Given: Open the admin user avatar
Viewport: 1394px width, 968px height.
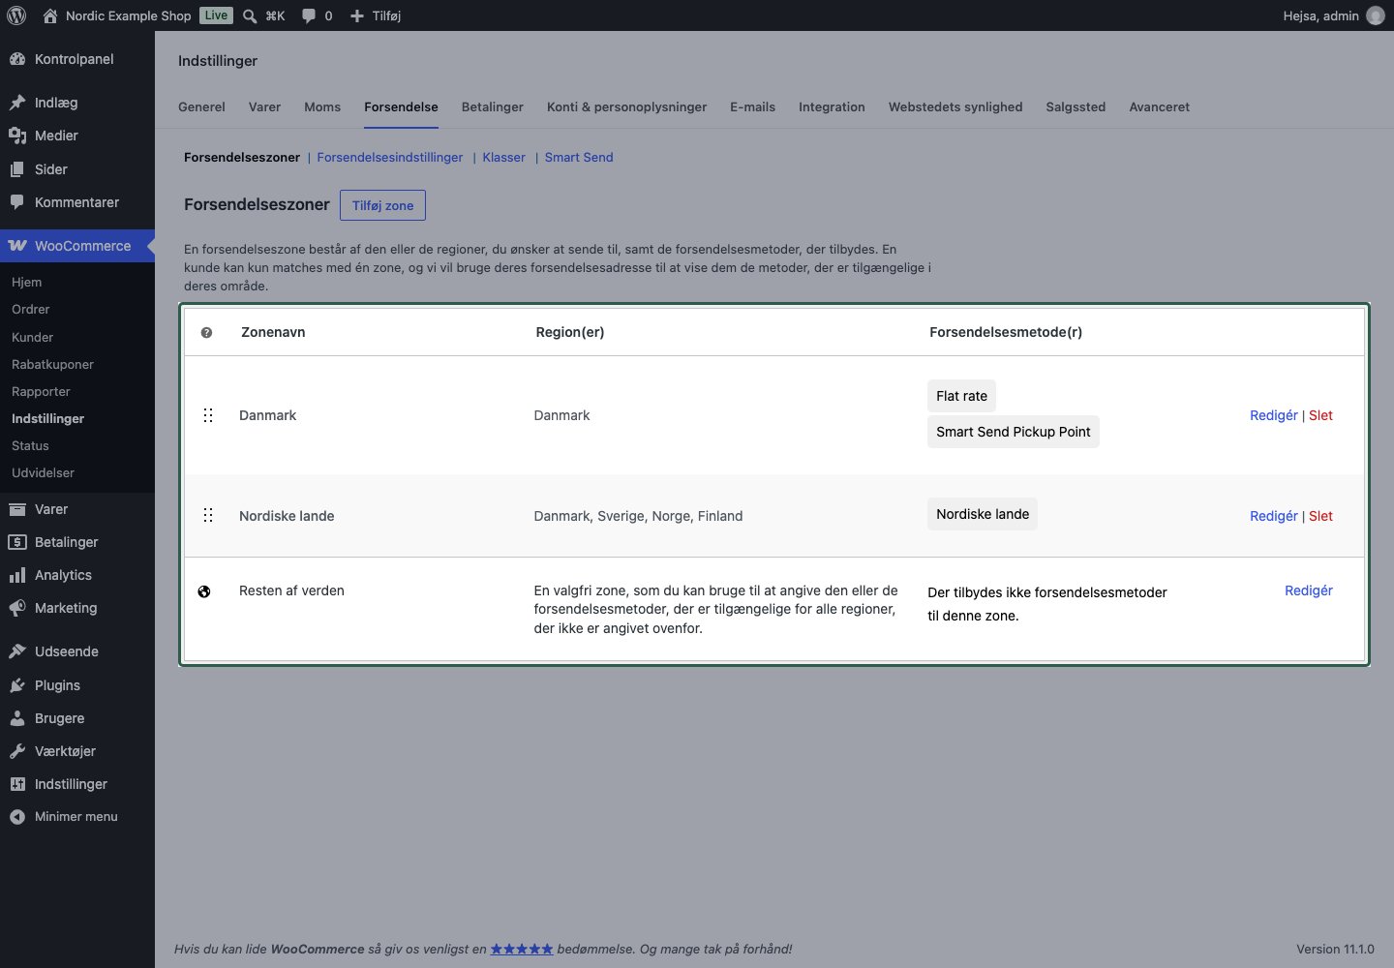Looking at the screenshot, I should pos(1376,15).
